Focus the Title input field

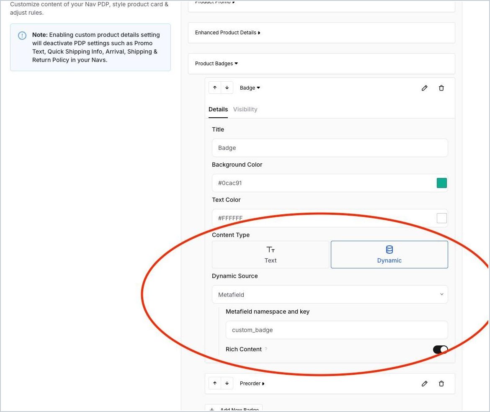pyautogui.click(x=330, y=148)
